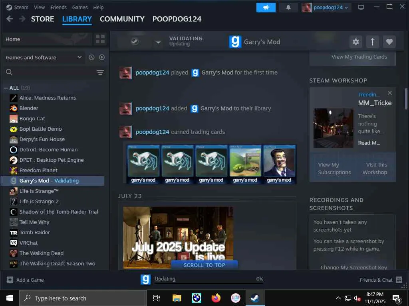
Task: Open recent activity clock filter
Action: 91,57
